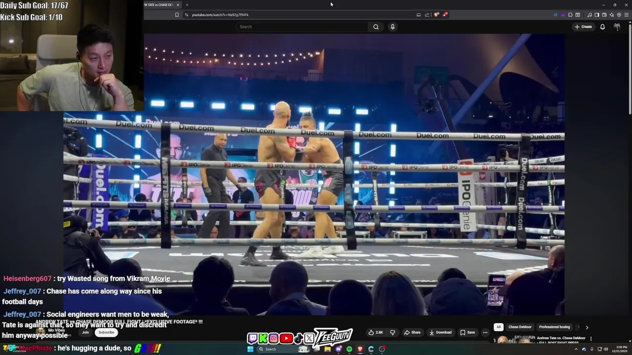Screen dimensions: 632x355
Task: Open the YouTube account avatar menu
Action: tap(617, 27)
